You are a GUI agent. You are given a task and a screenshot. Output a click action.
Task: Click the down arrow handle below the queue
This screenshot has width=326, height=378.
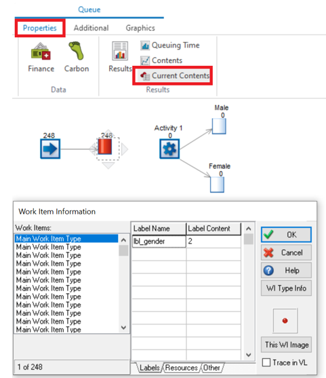coord(108,166)
